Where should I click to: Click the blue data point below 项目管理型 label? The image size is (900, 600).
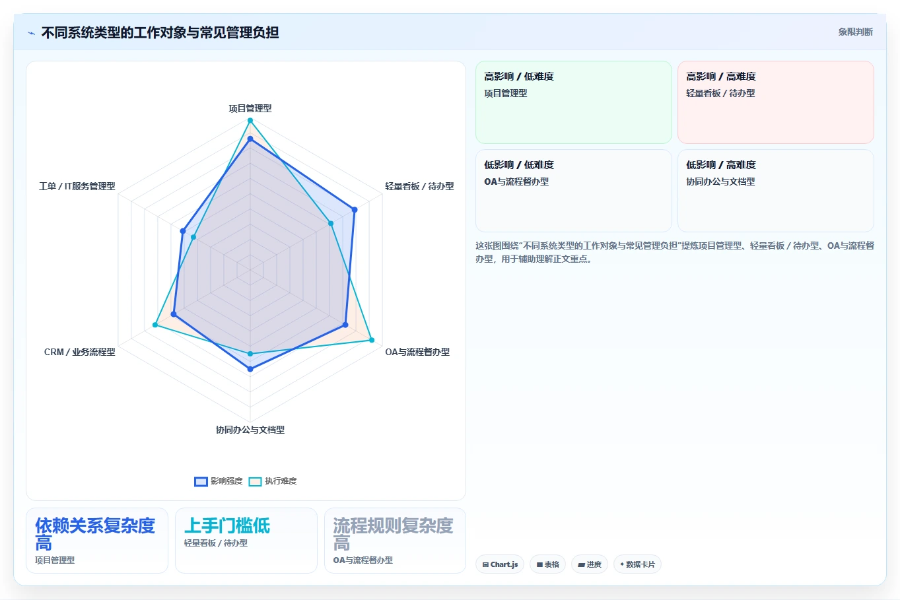pos(250,139)
